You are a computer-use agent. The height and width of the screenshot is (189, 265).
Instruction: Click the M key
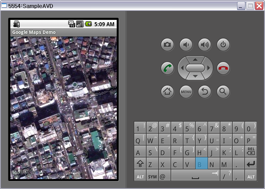point(226,163)
